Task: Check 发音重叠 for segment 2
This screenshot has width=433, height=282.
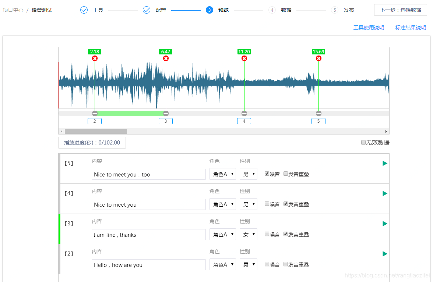Action: coord(286,264)
